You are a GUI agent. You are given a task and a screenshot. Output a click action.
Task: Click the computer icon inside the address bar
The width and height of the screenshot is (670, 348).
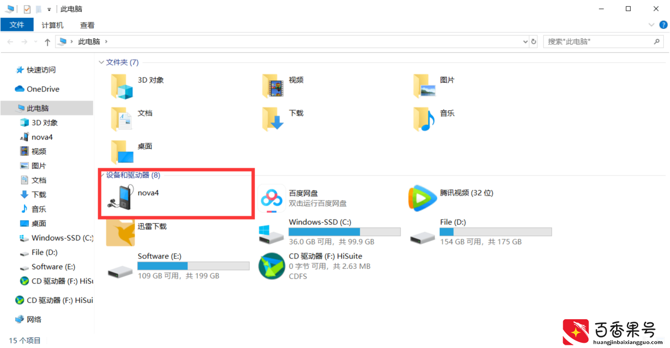(62, 41)
